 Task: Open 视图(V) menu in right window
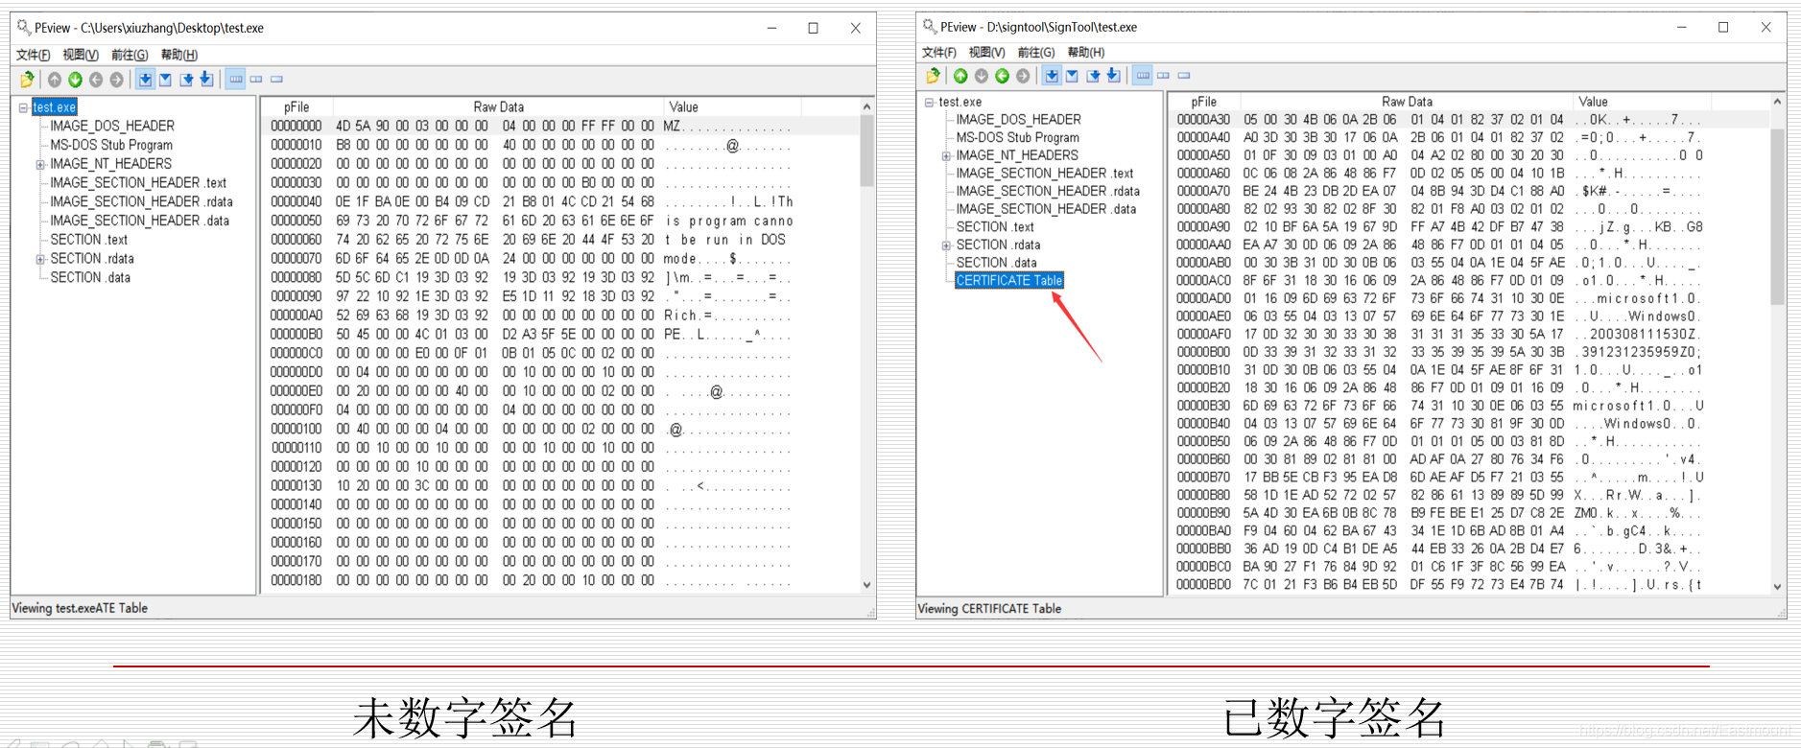pyautogui.click(x=987, y=52)
